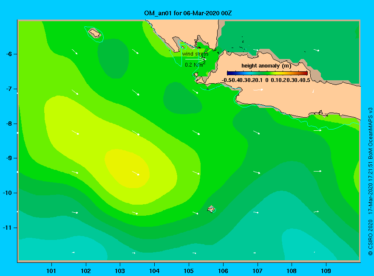Screen dimensions: 374x276
Task: Click the latitude label '-9'
Action: (x=9, y=158)
